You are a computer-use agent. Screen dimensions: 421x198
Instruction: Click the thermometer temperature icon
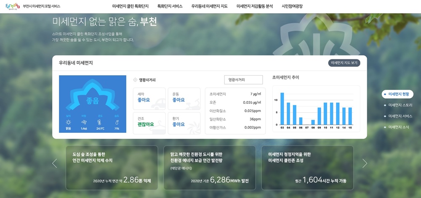[x=100, y=122]
